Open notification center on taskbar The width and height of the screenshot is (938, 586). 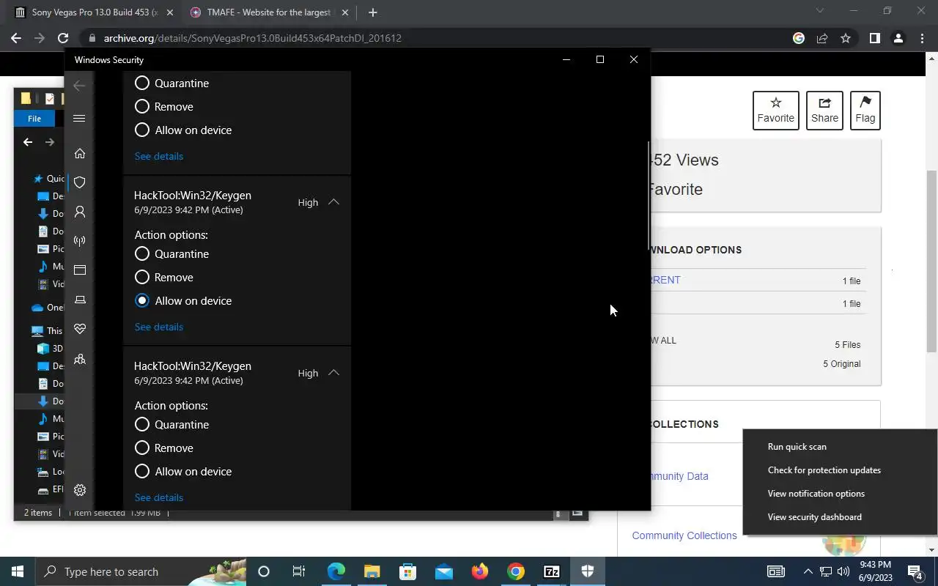(915, 571)
